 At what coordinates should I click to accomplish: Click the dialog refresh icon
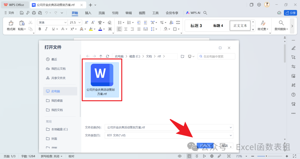click(x=107, y=56)
